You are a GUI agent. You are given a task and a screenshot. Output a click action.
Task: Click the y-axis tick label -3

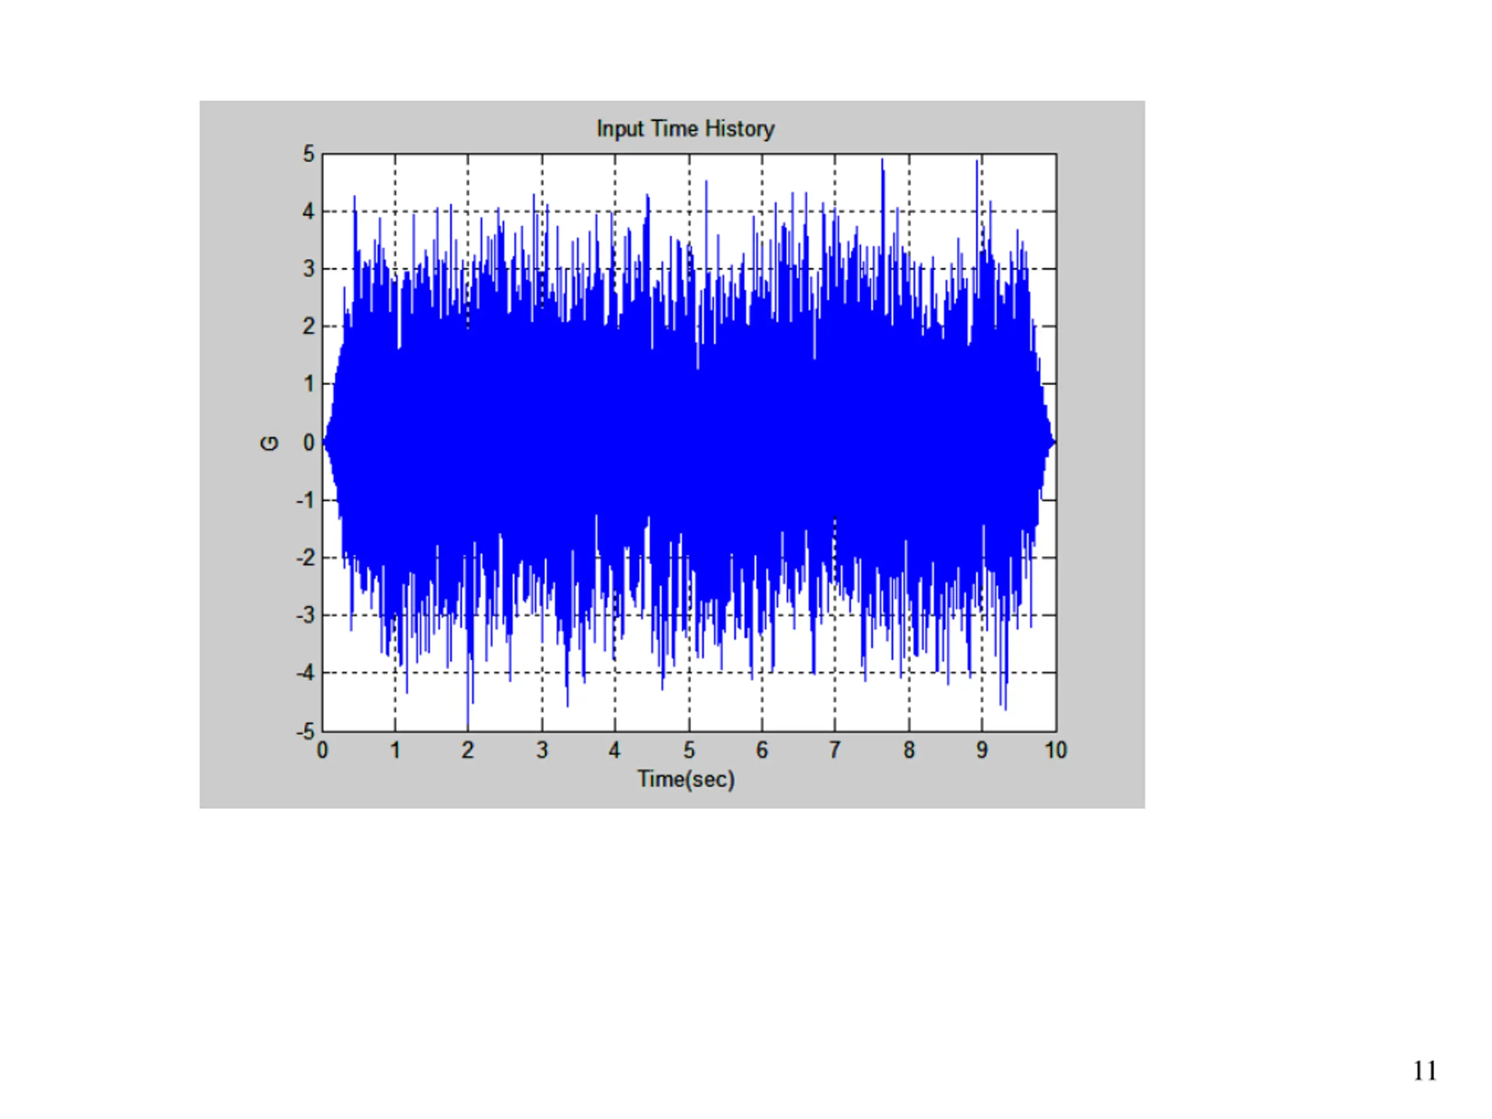(x=305, y=615)
